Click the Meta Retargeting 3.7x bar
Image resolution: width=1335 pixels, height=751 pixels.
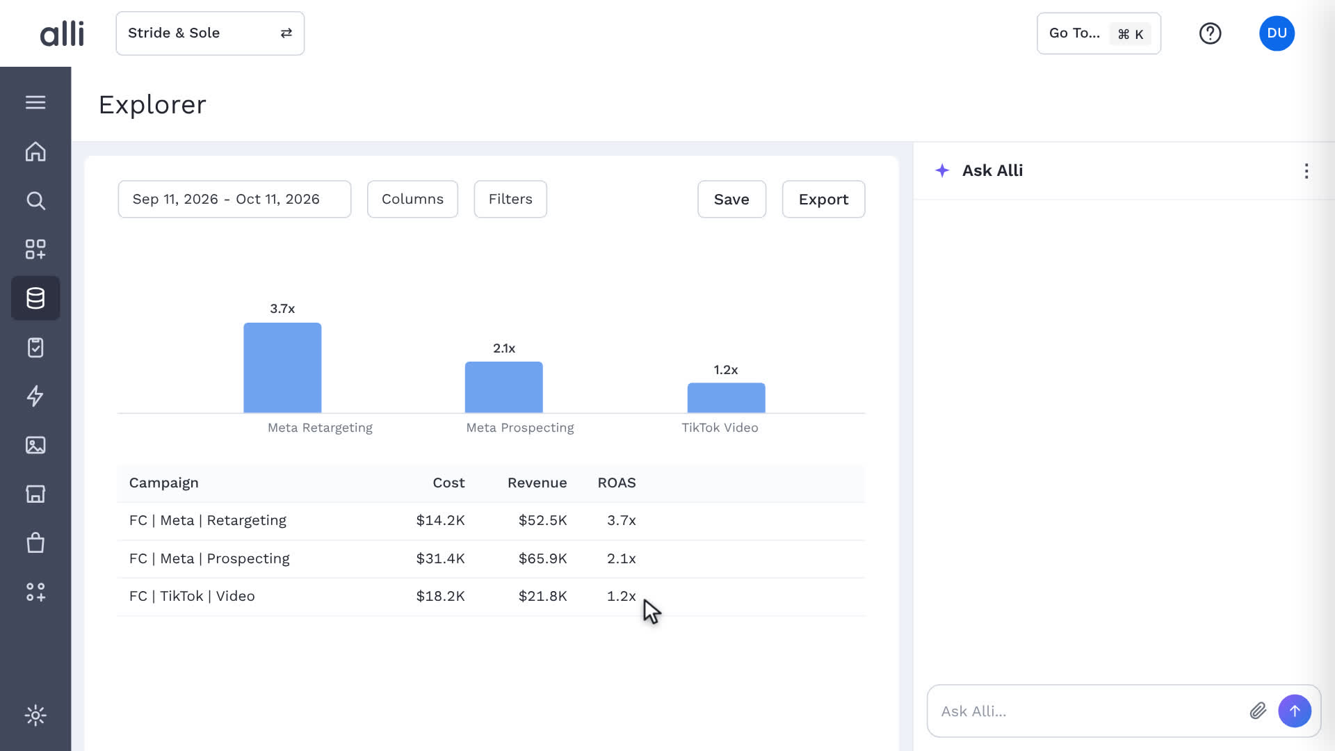tap(282, 368)
